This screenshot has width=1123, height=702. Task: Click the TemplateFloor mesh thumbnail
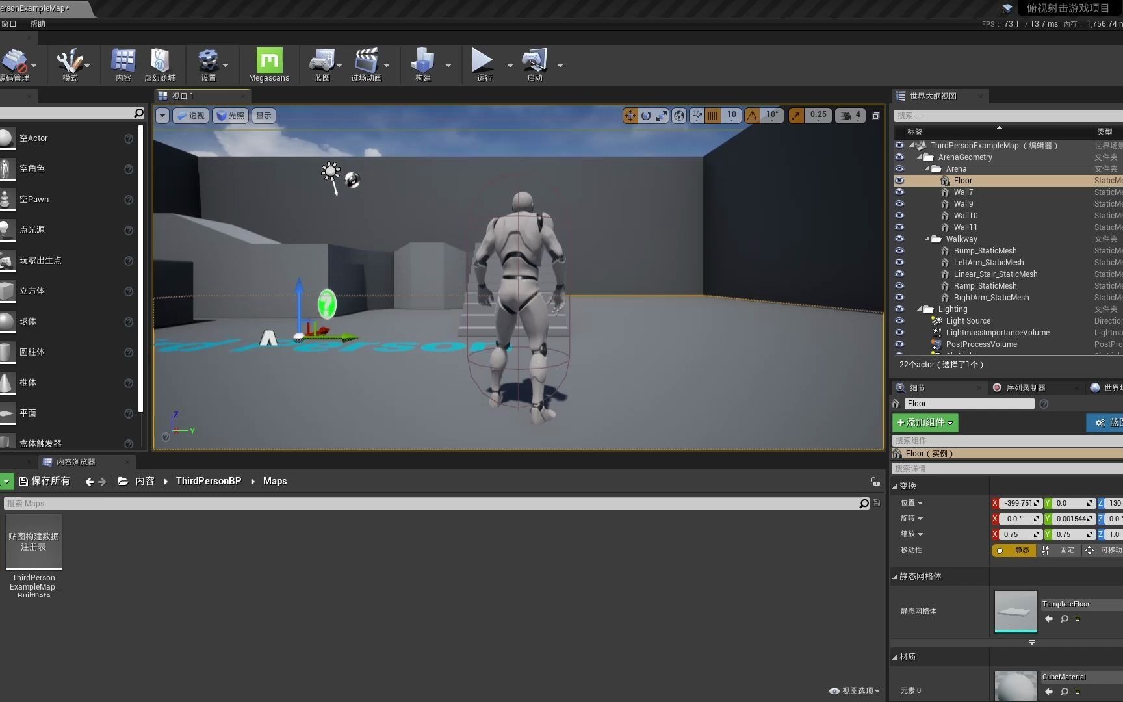point(1015,611)
